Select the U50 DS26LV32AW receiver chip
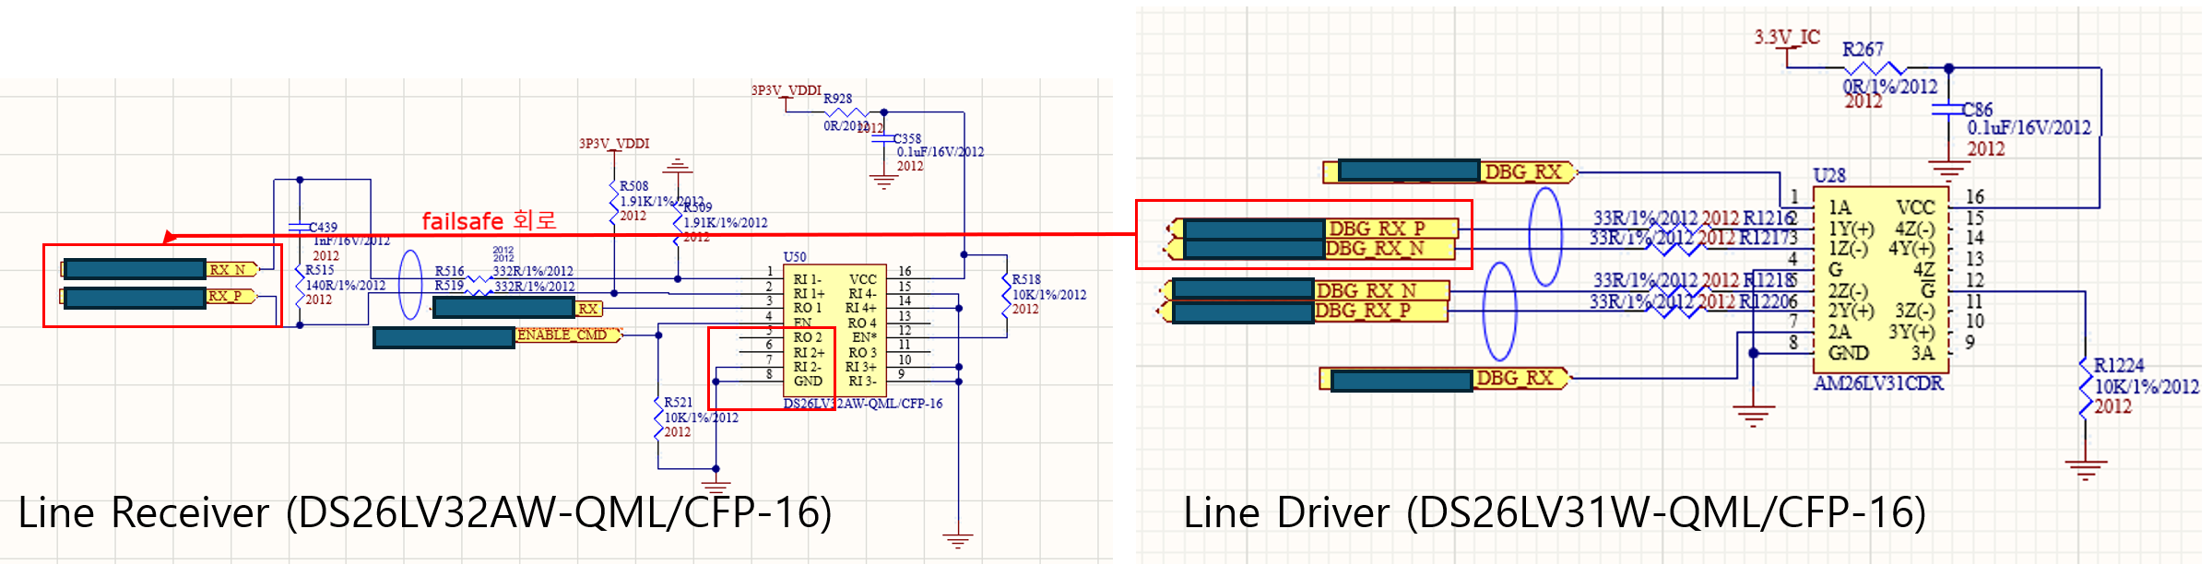The width and height of the screenshot is (2212, 576). click(834, 330)
